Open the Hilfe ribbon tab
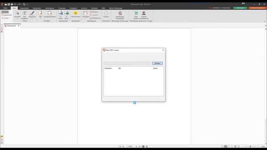The width and height of the screenshot is (267, 150). pos(103,8)
